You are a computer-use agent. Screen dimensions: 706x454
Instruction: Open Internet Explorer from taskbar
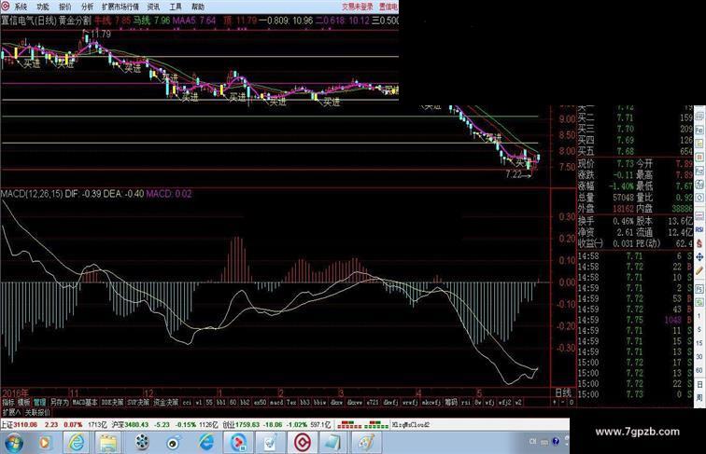tap(76, 443)
